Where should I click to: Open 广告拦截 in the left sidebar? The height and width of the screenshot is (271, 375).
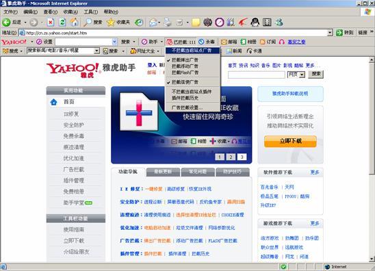click(x=74, y=169)
